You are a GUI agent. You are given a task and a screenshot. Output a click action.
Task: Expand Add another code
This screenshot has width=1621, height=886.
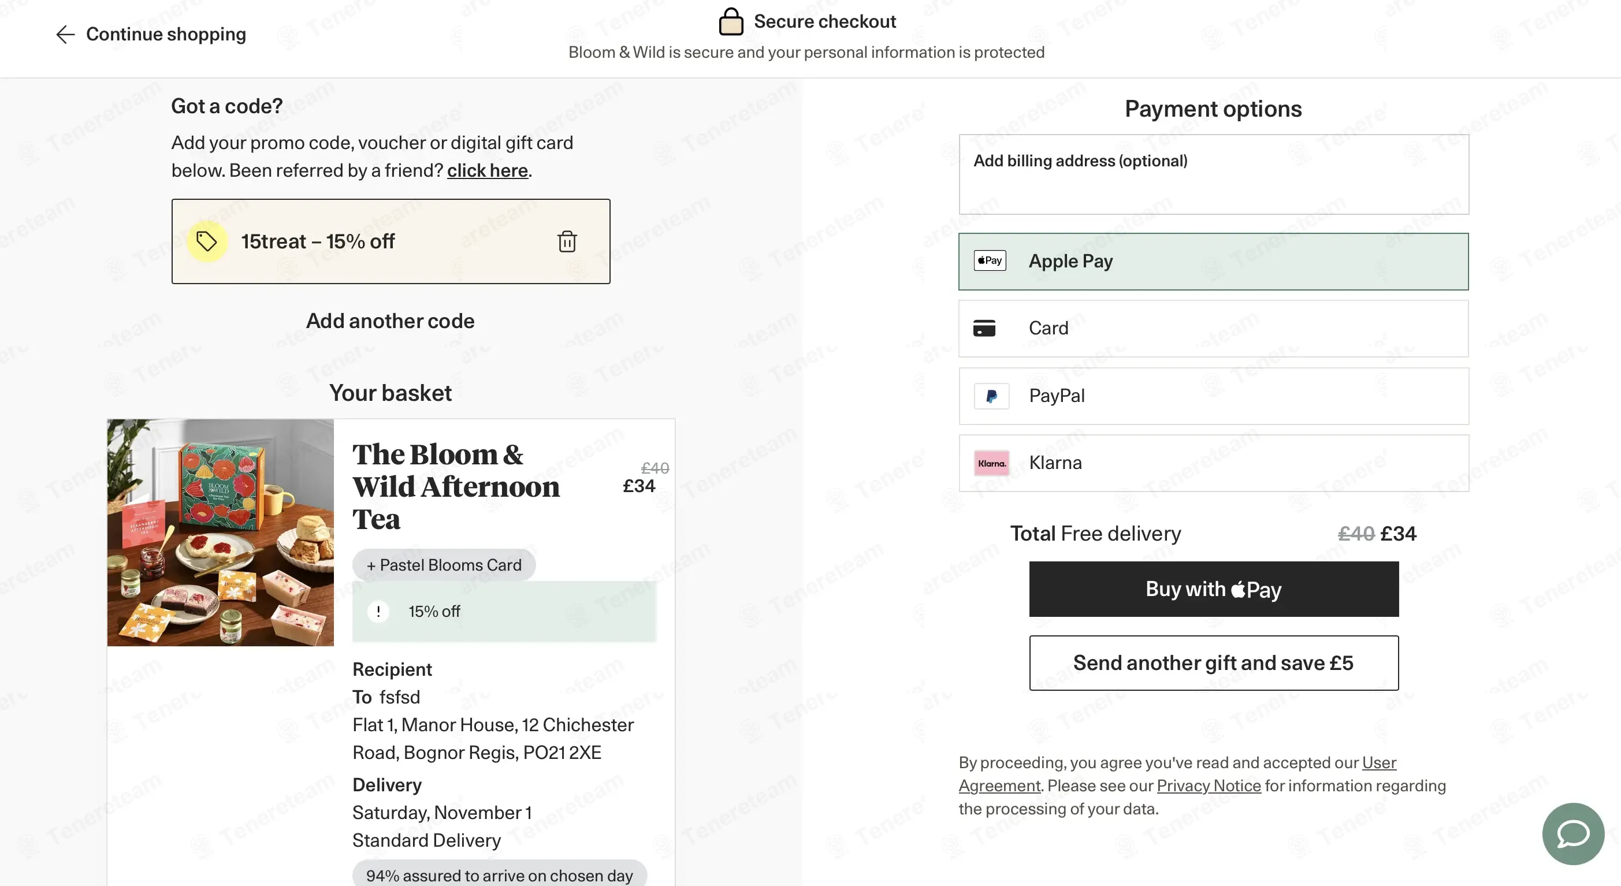(x=390, y=321)
